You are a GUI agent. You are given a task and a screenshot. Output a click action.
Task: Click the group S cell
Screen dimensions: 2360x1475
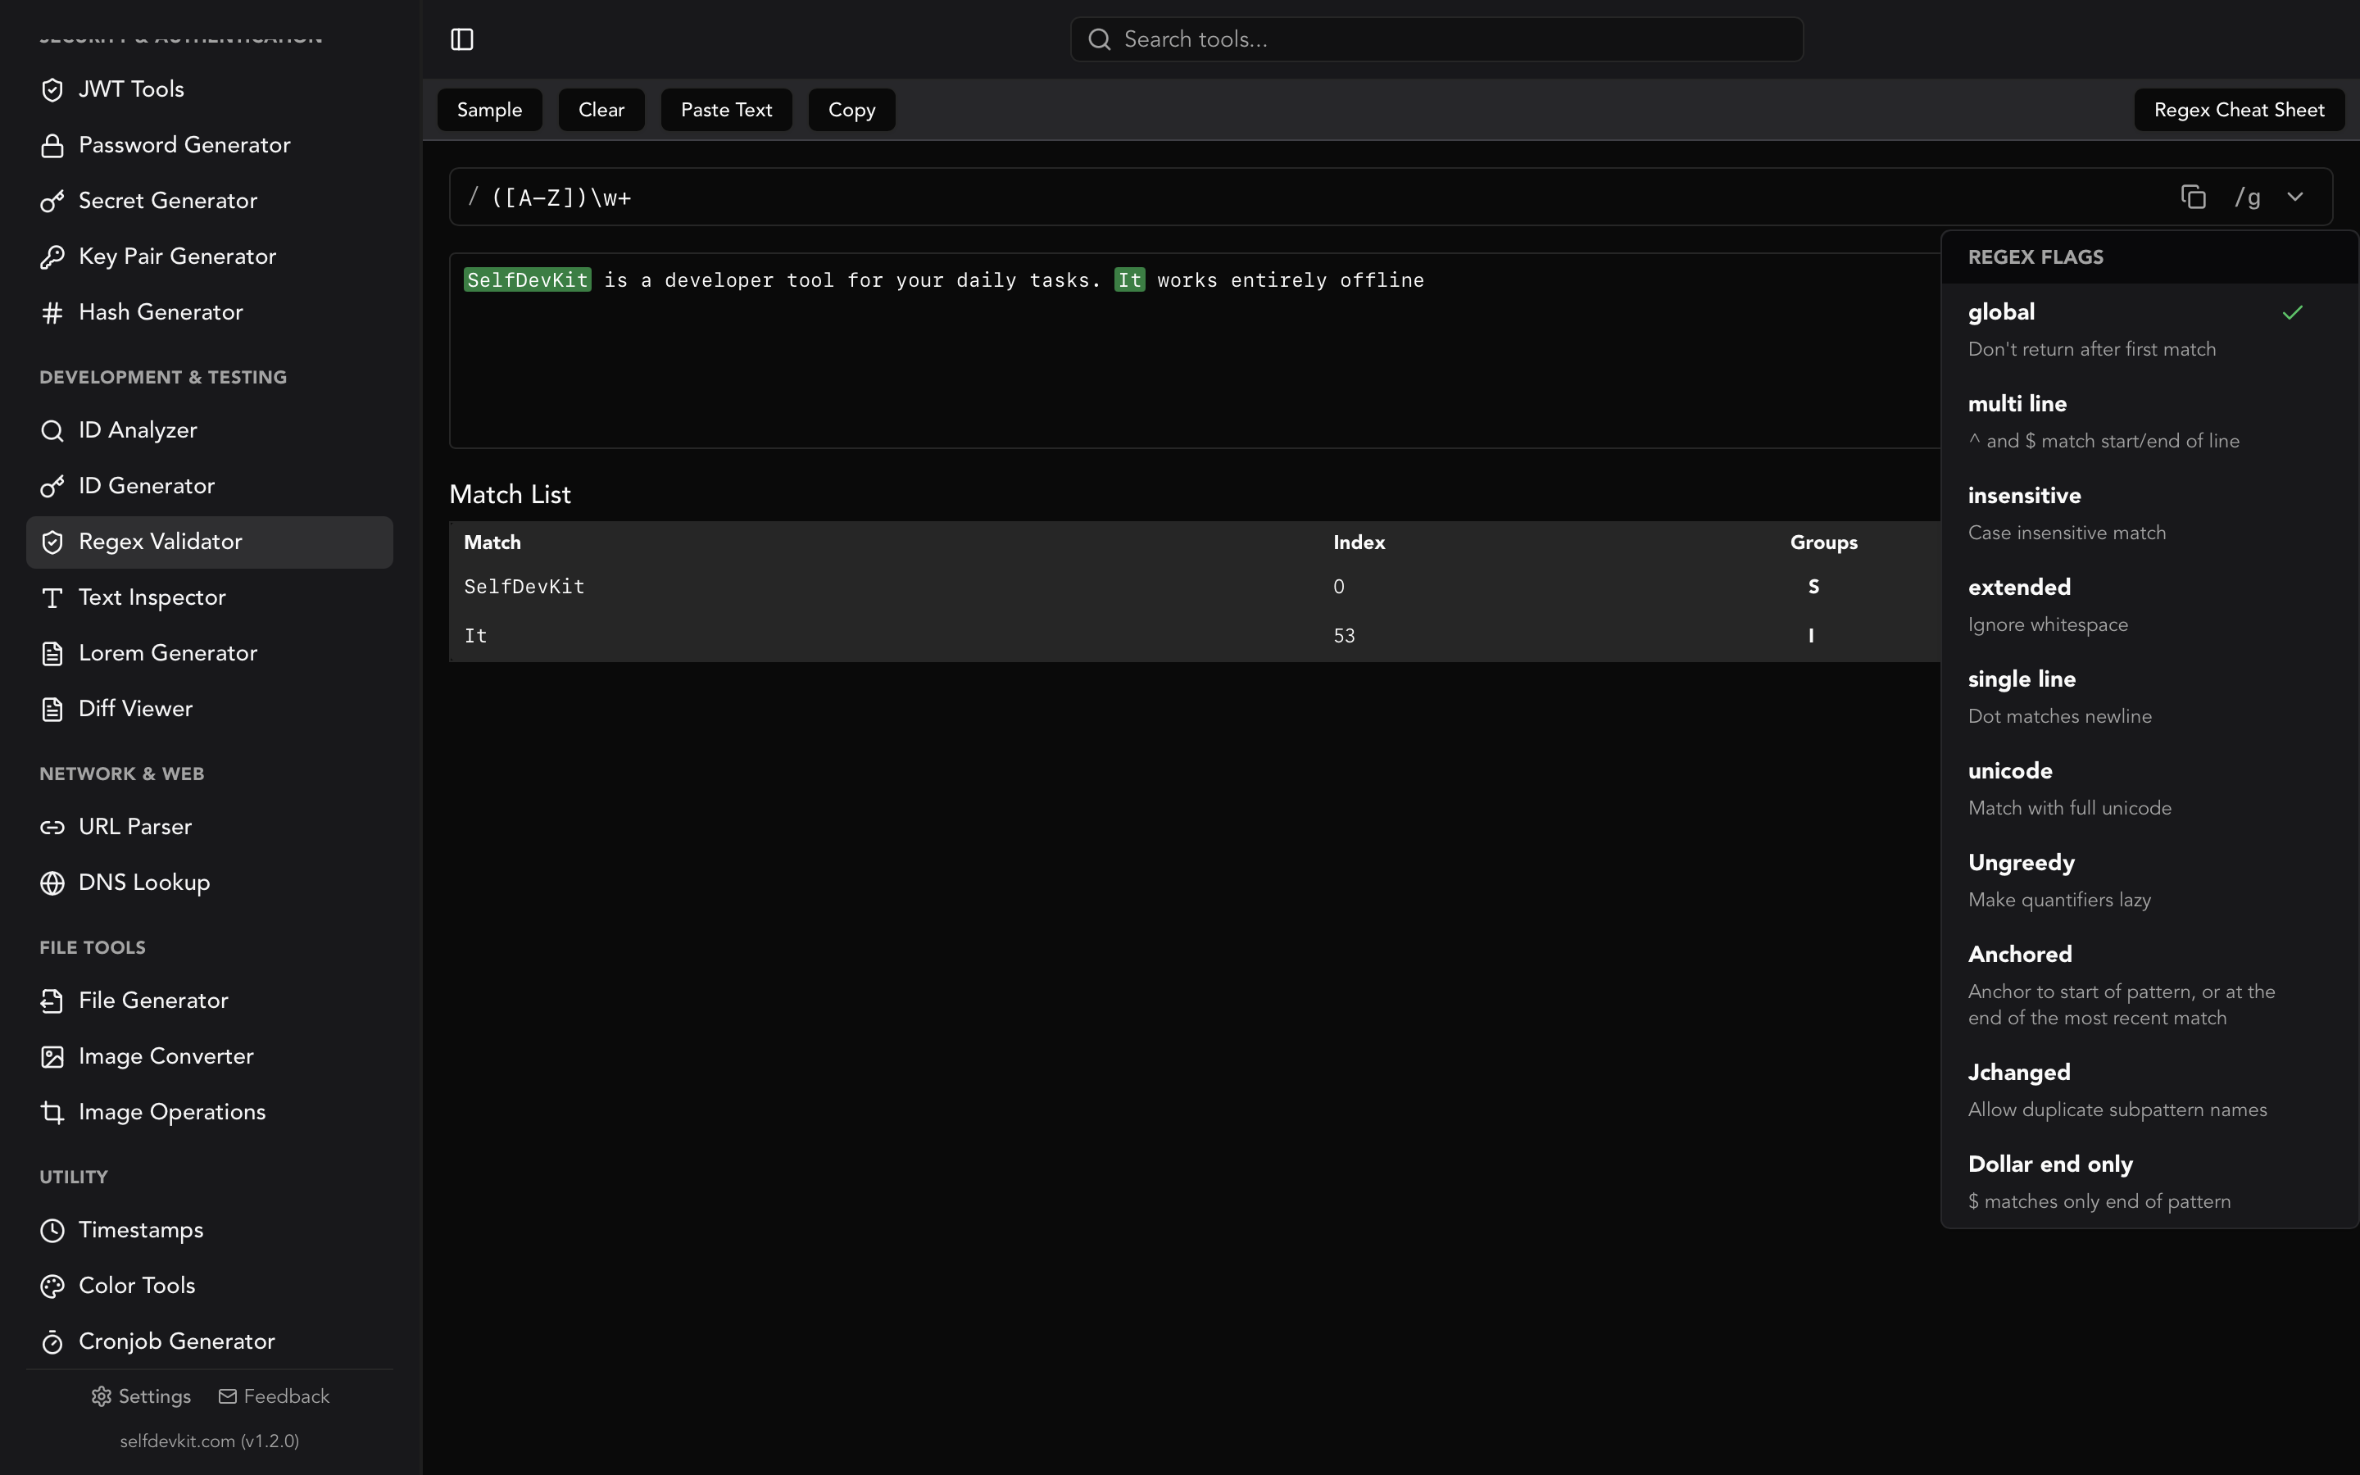1813,588
